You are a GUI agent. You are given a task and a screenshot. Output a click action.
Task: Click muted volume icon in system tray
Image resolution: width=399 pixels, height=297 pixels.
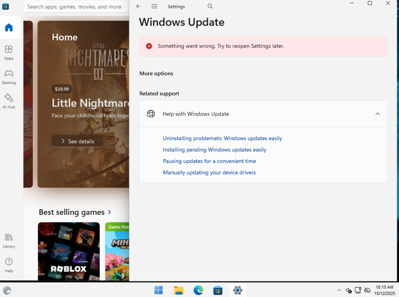tap(349, 290)
